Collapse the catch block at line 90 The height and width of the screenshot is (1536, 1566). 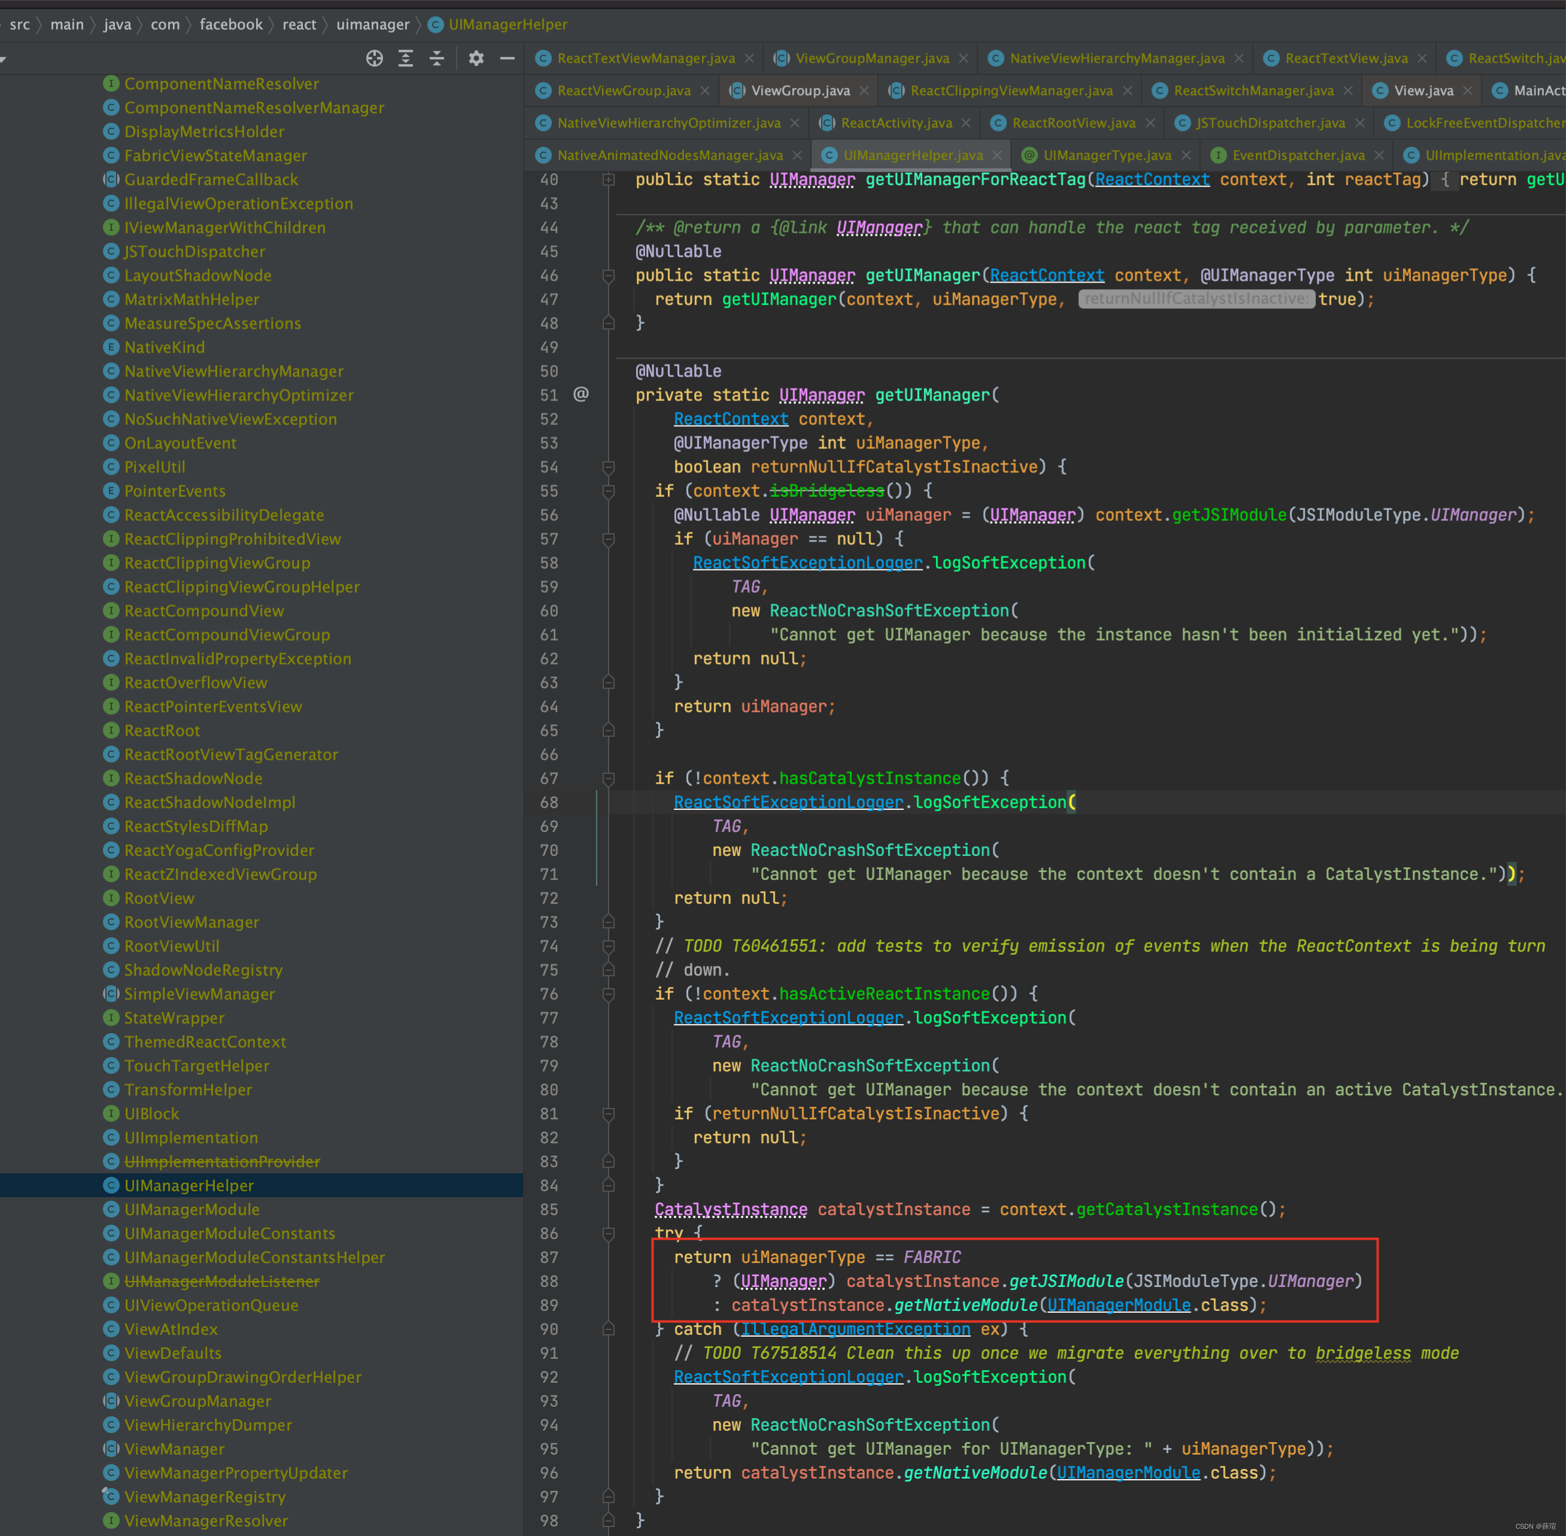tap(609, 1329)
